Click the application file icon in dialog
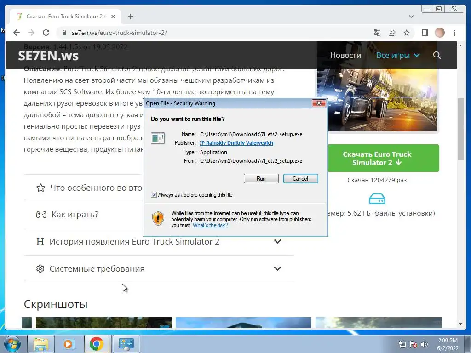The image size is (471, 353). tap(158, 138)
